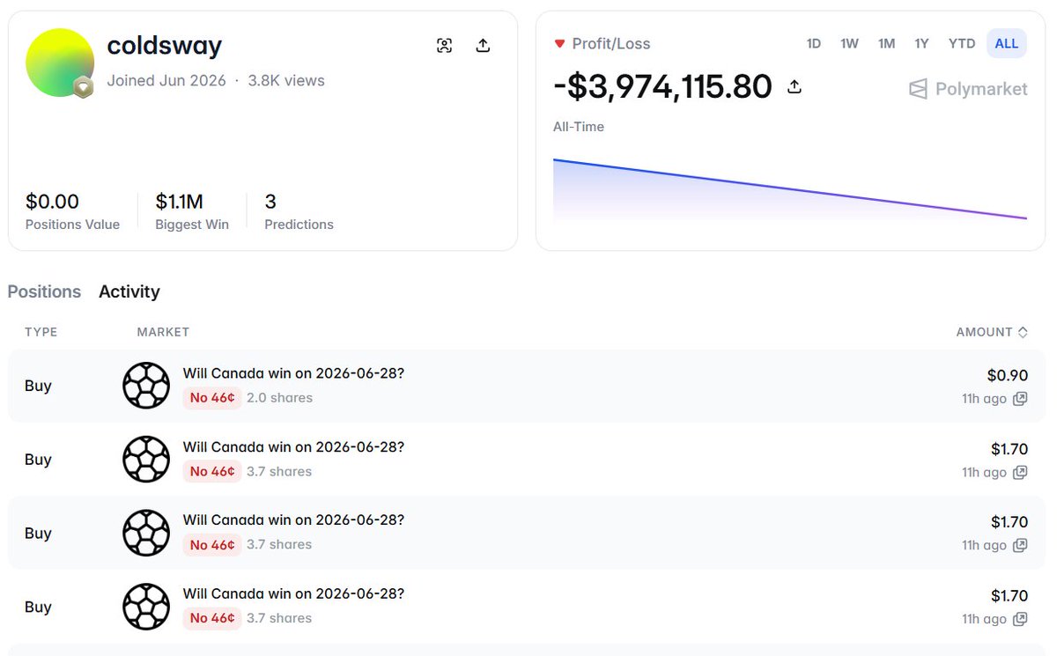Select the 1W time range

[x=849, y=43]
